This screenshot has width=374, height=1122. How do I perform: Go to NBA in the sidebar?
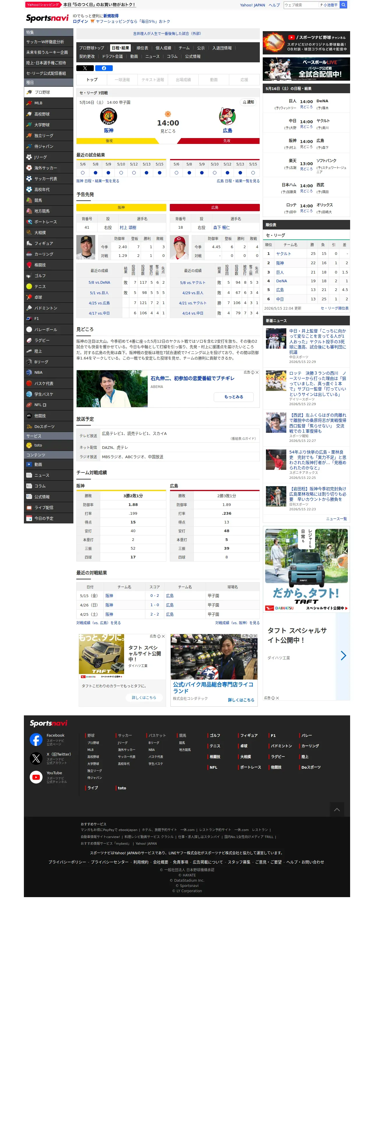[48, 373]
